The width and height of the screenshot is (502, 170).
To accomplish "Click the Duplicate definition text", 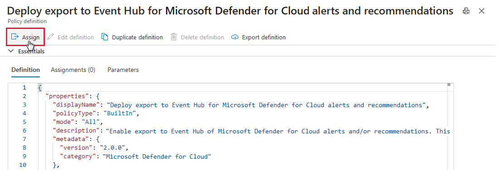I will pyautogui.click(x=137, y=38).
